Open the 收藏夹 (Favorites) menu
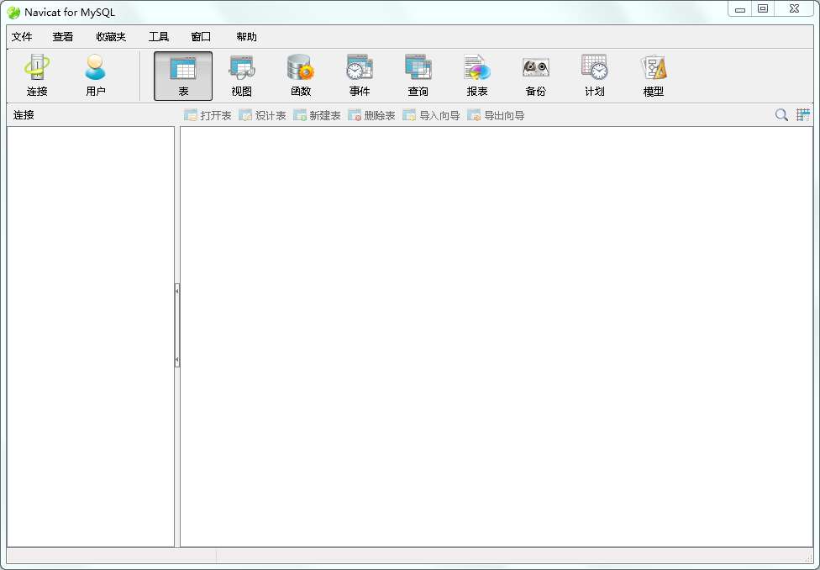The height and width of the screenshot is (570, 820). [111, 37]
